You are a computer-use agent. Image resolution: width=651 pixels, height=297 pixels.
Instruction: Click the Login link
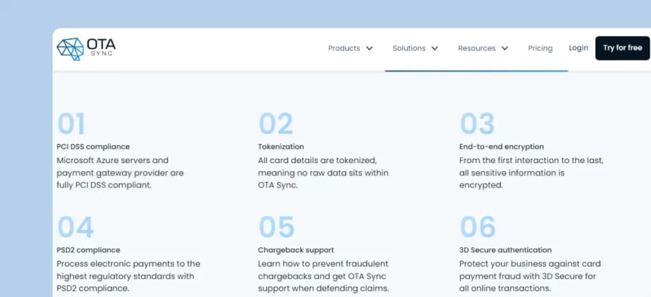click(x=579, y=48)
